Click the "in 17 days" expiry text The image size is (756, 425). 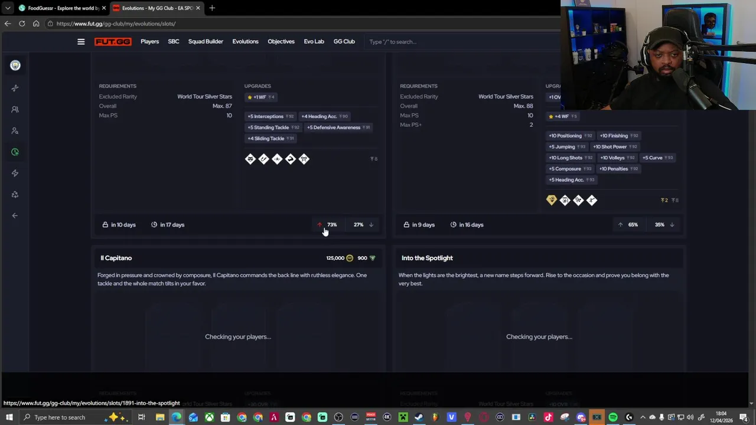tap(172, 225)
